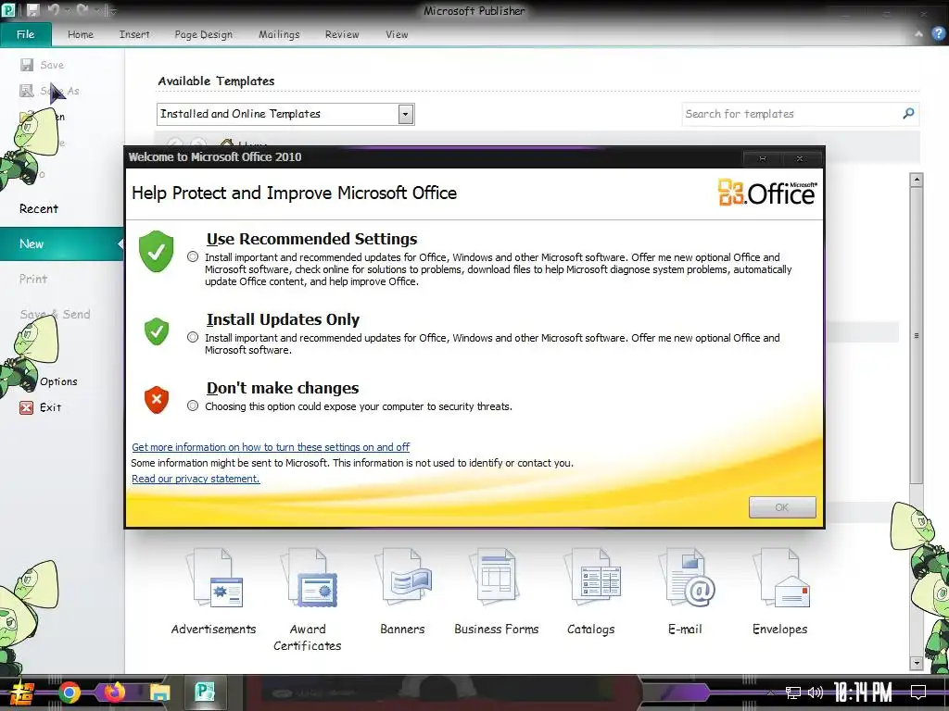This screenshot has height=711, width=949.
Task: Switch to the Review ribbon tab
Action: [342, 34]
